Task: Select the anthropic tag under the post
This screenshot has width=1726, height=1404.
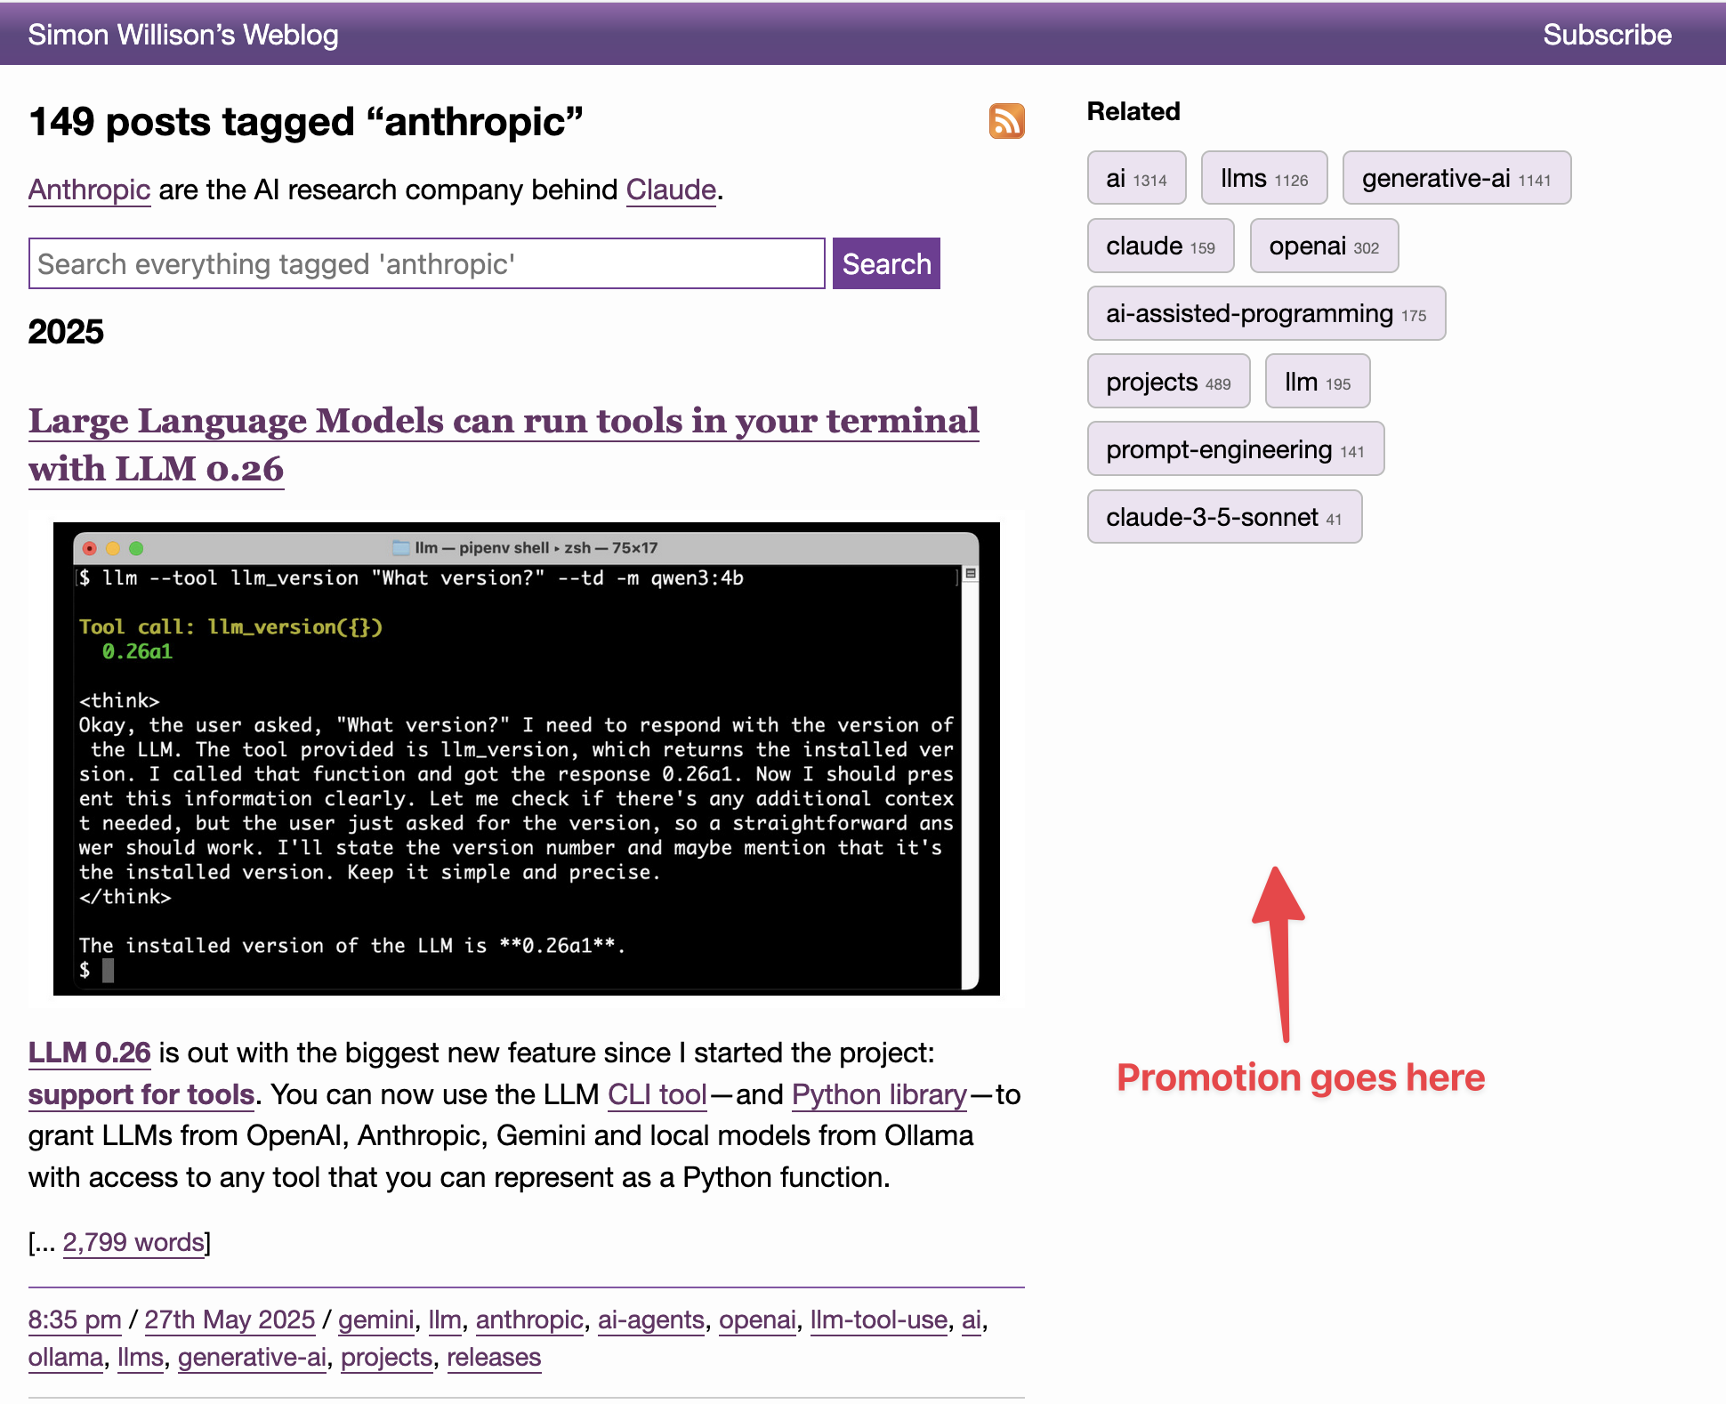Action: click(x=529, y=1319)
